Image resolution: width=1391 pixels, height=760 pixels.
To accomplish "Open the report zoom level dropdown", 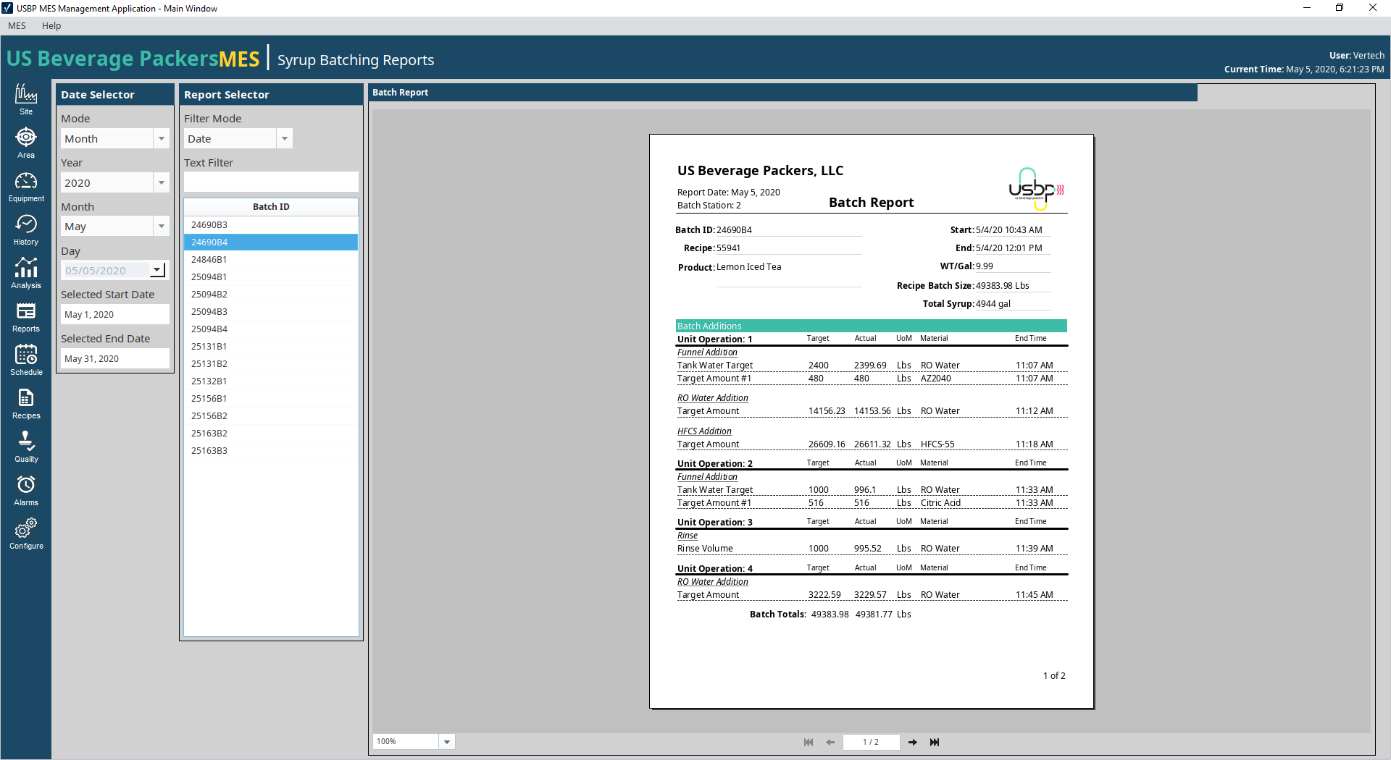I will (x=447, y=742).
